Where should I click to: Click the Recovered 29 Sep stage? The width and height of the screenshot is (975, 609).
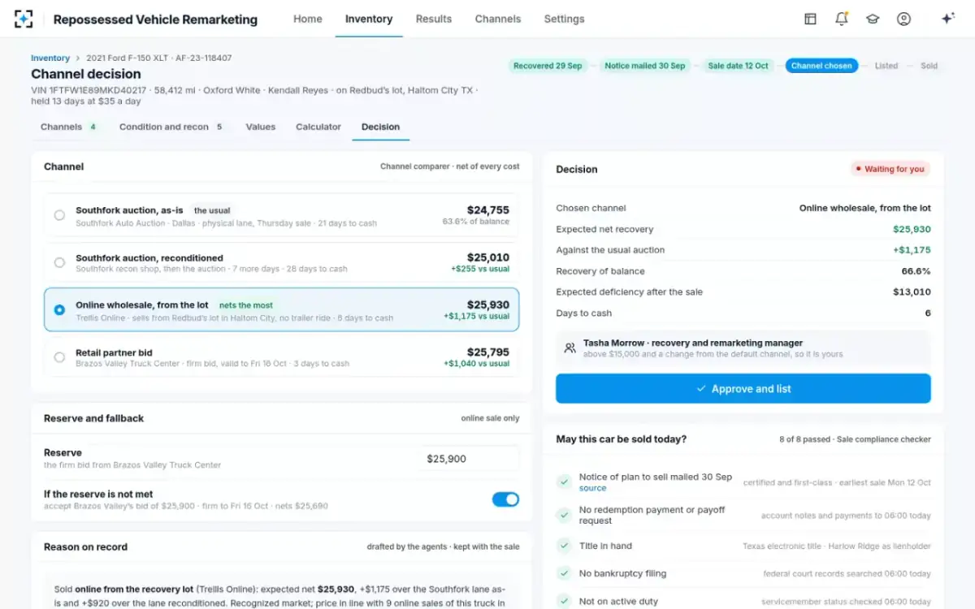coord(548,66)
